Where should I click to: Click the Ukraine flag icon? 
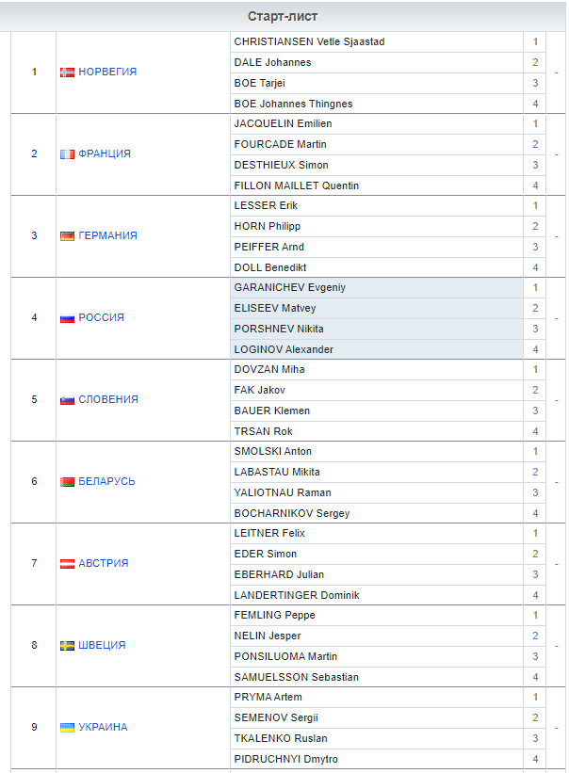[67, 728]
